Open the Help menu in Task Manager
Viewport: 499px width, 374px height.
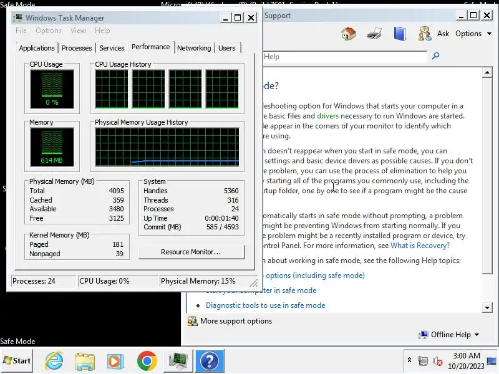[x=102, y=31]
